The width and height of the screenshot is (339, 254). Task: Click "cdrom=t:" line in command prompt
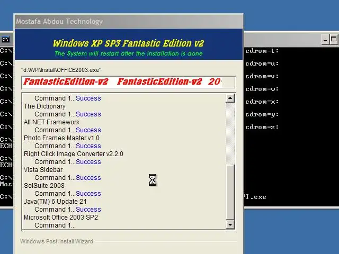262,51
